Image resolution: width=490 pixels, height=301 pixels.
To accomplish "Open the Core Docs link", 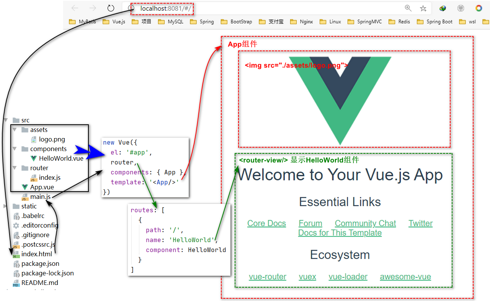I will [266, 223].
